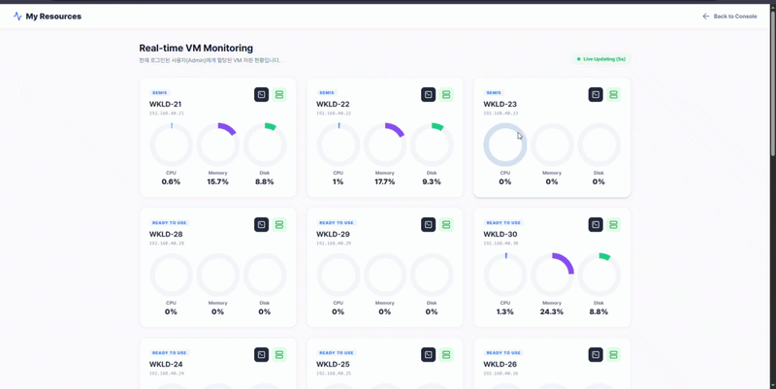Click the 1.3% CPU value on WKLD-30
This screenshot has height=389, width=776.
pyautogui.click(x=505, y=311)
